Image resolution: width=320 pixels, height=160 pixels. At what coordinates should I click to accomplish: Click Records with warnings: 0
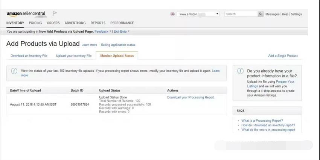click(x=116, y=108)
